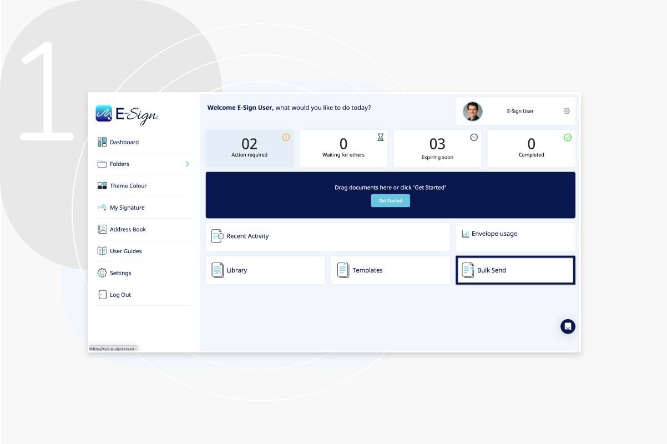Click the Library document icon

click(x=218, y=270)
